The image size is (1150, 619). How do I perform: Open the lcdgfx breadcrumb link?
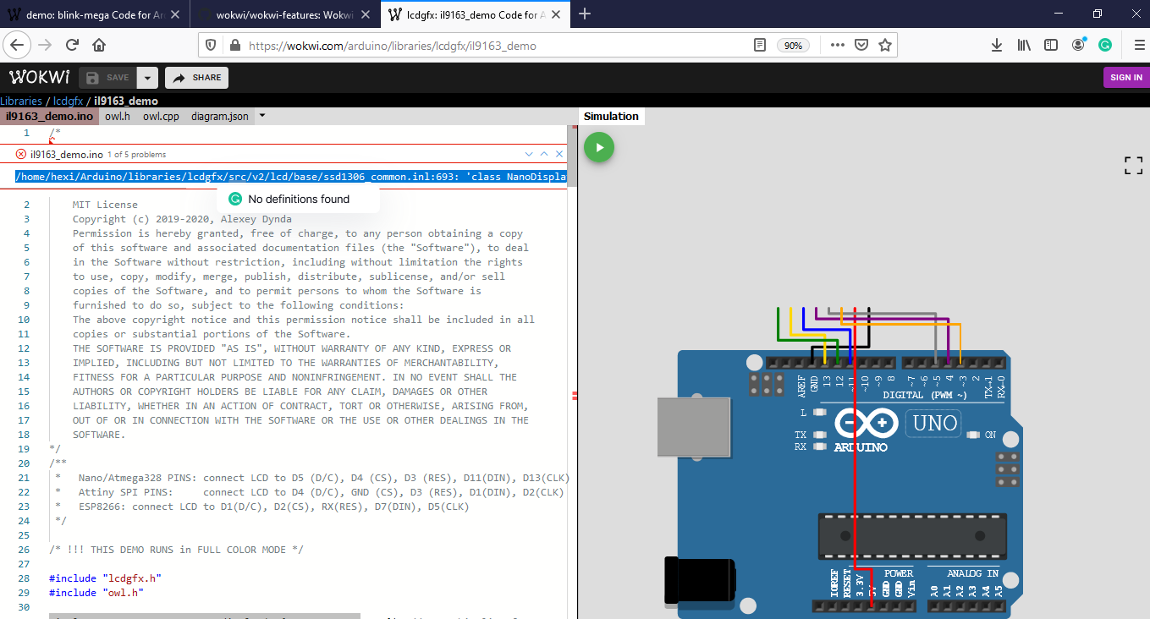(x=68, y=101)
